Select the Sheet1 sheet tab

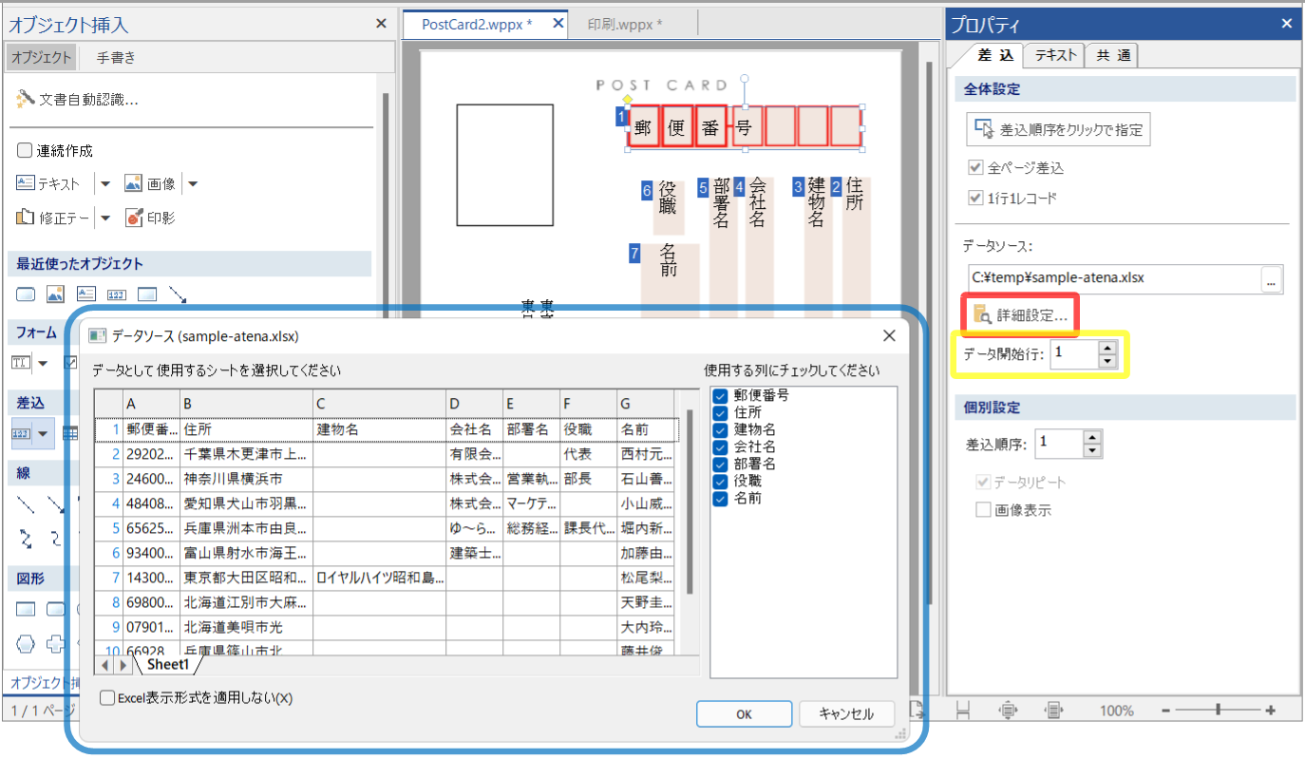coord(168,666)
